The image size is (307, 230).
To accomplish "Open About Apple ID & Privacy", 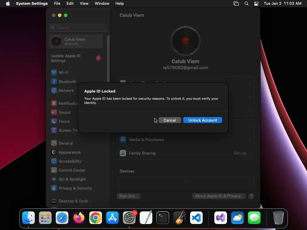I will [219, 196].
